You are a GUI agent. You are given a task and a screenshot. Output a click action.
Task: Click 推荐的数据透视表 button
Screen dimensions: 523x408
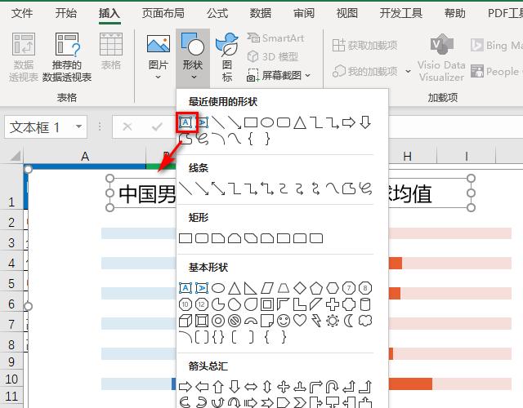tap(67, 57)
